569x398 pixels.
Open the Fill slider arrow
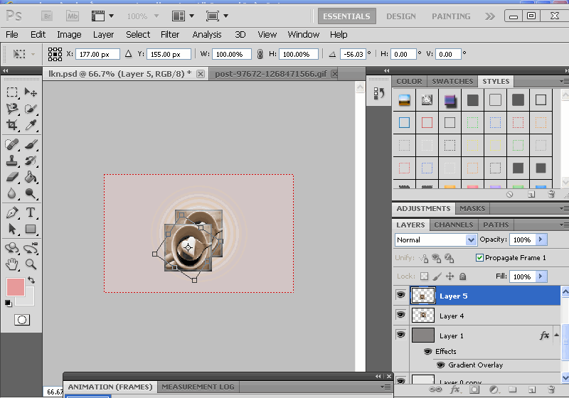point(541,276)
